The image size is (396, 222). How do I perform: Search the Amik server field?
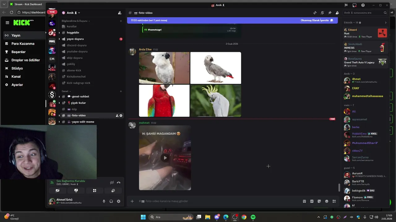365,13
